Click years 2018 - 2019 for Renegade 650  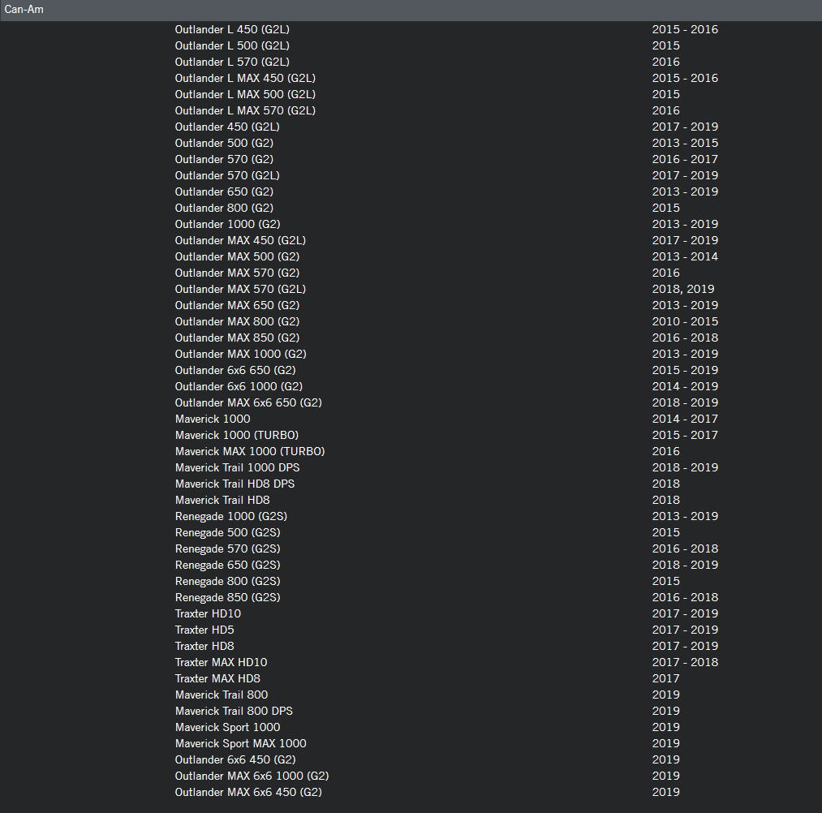click(x=685, y=566)
